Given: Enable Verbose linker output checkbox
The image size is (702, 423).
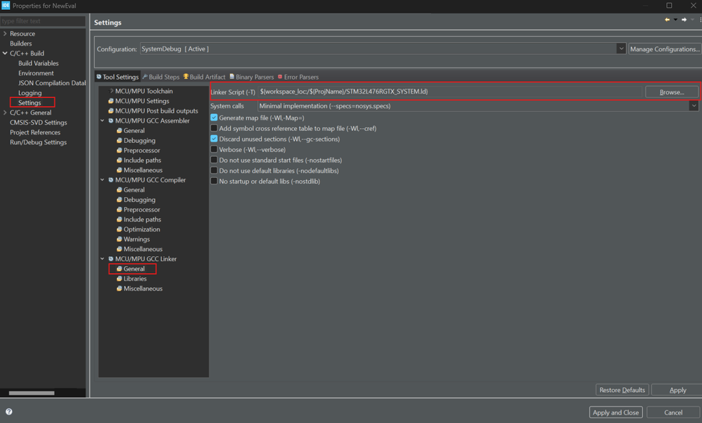Looking at the screenshot, I should pos(214,149).
